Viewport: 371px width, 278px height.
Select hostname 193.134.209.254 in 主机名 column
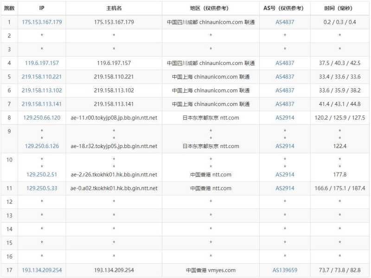pos(114,270)
